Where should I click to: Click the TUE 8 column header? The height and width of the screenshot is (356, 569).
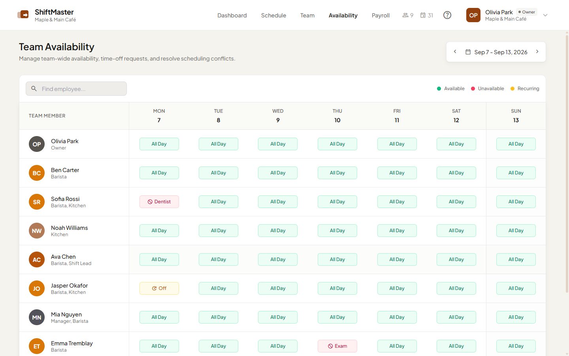(219, 116)
